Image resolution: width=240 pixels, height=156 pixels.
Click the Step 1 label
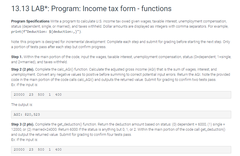17,57
